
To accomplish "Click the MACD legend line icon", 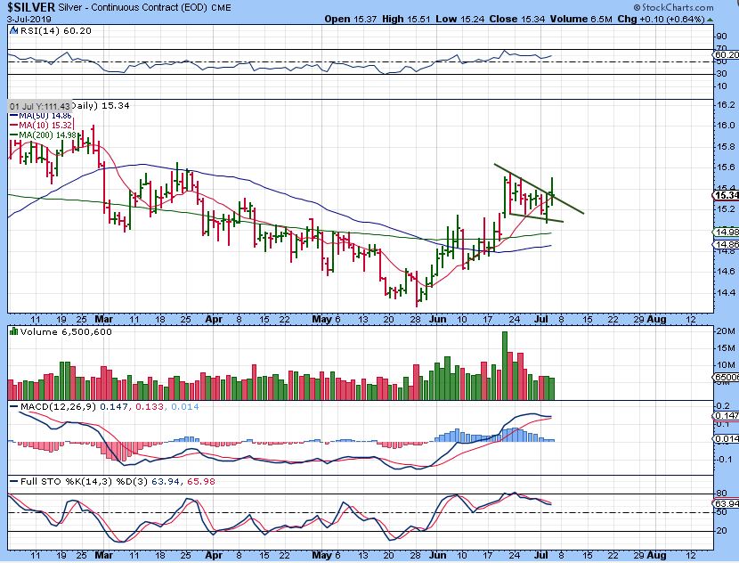I will point(12,408).
